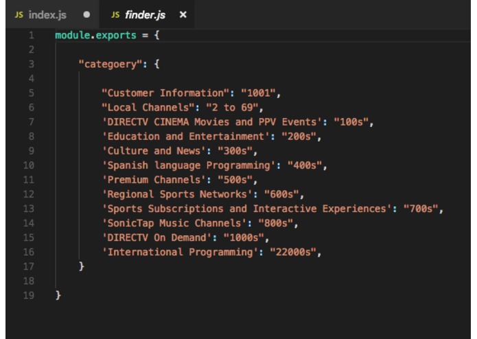The image size is (477, 339).
Task: Click 'Culture and News' key
Action: click(154, 151)
